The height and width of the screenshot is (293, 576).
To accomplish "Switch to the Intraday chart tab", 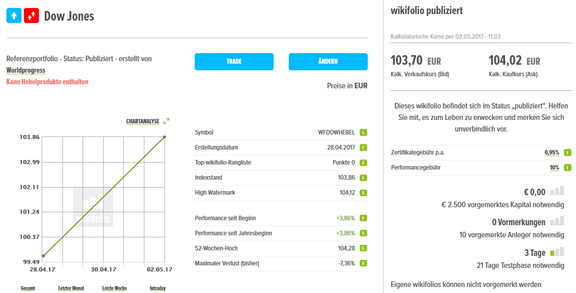I will click(x=157, y=288).
